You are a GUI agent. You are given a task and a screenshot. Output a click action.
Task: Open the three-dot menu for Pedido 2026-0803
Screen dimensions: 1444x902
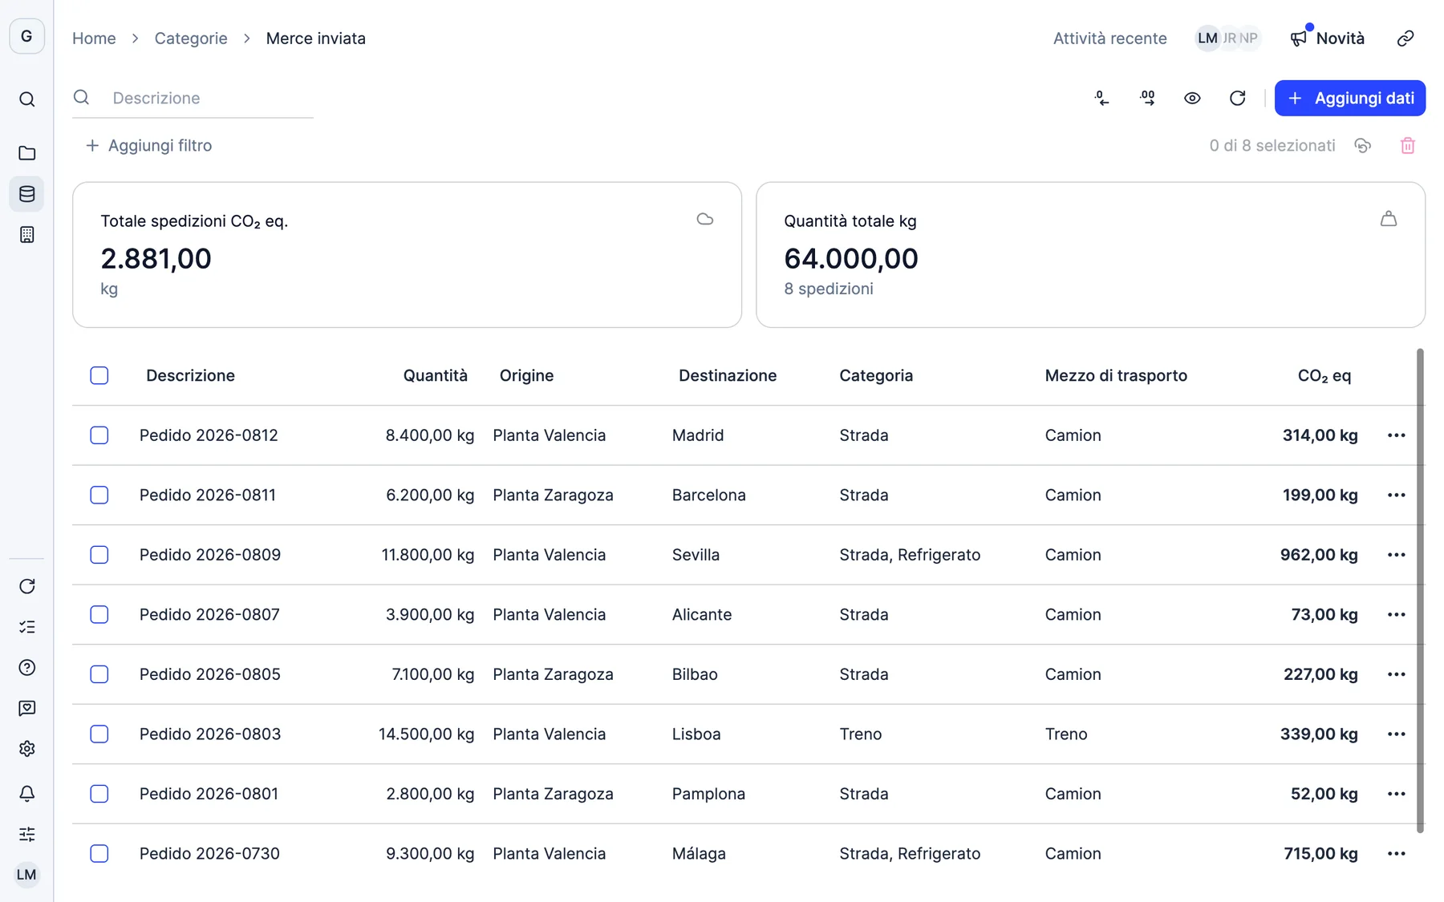tap(1397, 734)
